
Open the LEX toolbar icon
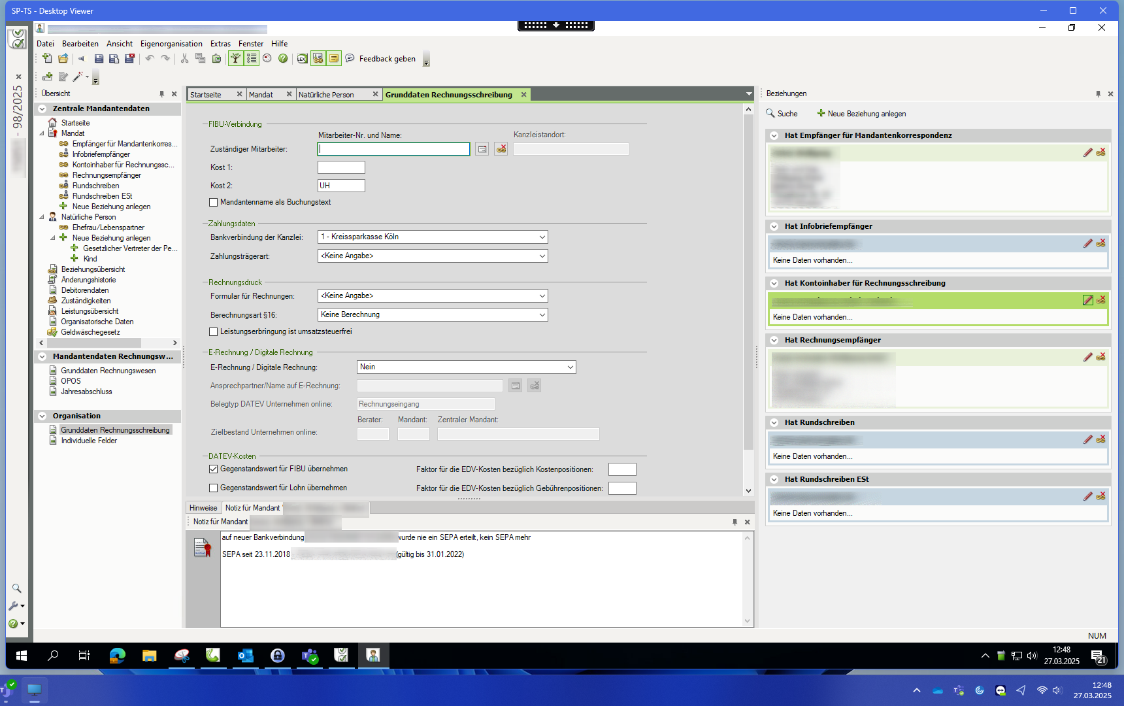(302, 59)
